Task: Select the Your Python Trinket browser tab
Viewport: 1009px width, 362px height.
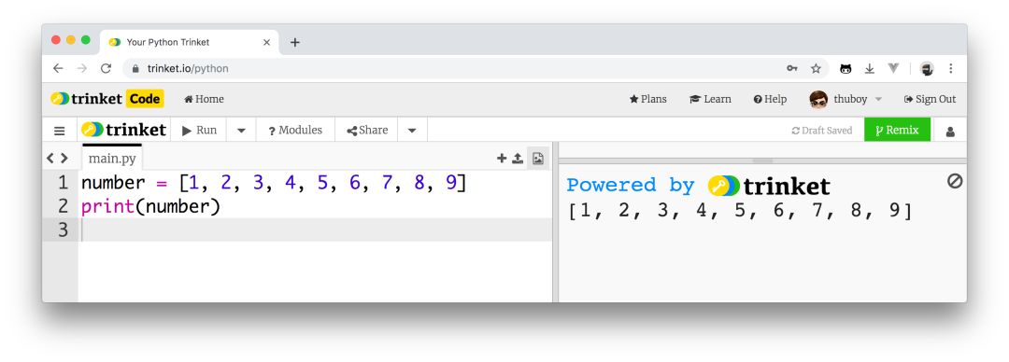Action: point(189,42)
